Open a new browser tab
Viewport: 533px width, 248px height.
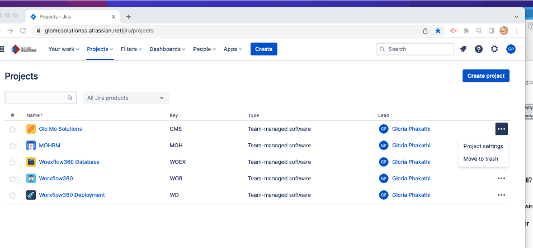point(128,17)
